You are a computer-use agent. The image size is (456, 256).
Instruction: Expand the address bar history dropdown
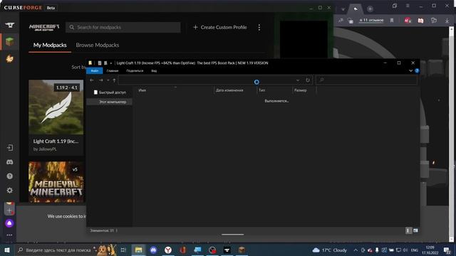pos(298,80)
